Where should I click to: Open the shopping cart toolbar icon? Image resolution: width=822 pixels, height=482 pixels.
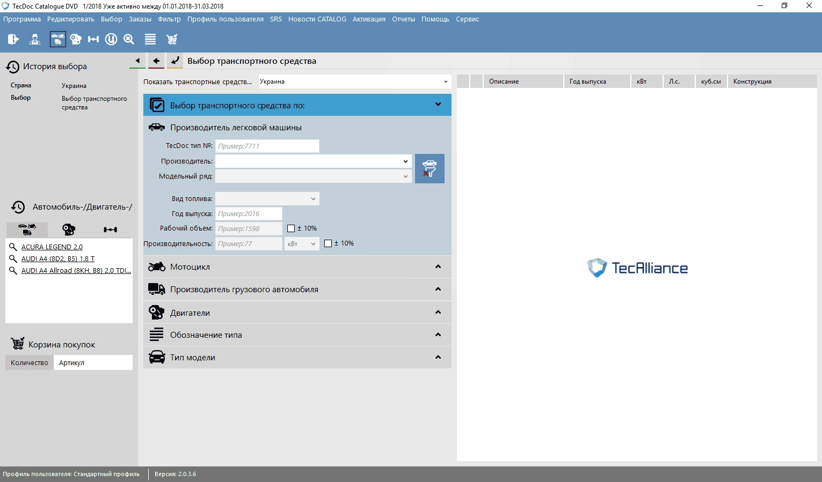(172, 39)
